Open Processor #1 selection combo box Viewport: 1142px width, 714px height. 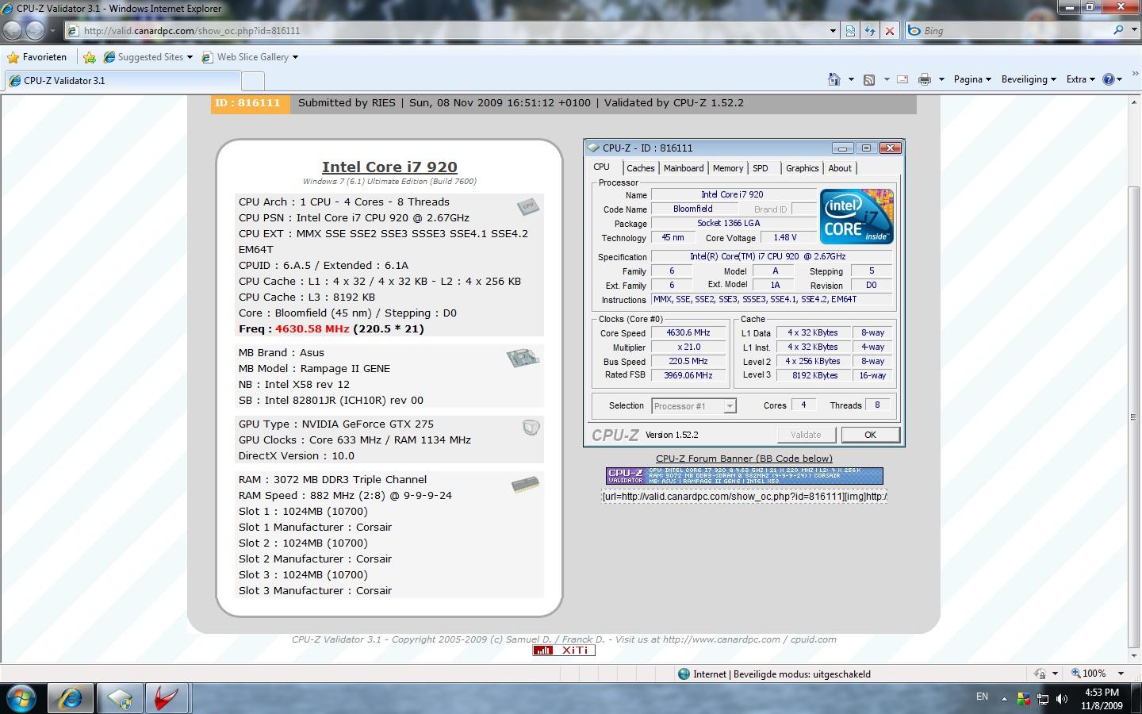coord(694,406)
